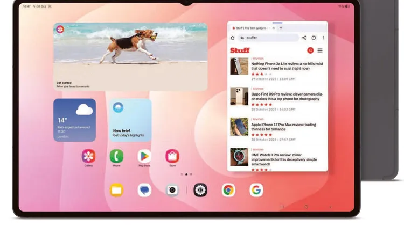
Task: Click the browser home icon
Action: [x=233, y=38]
